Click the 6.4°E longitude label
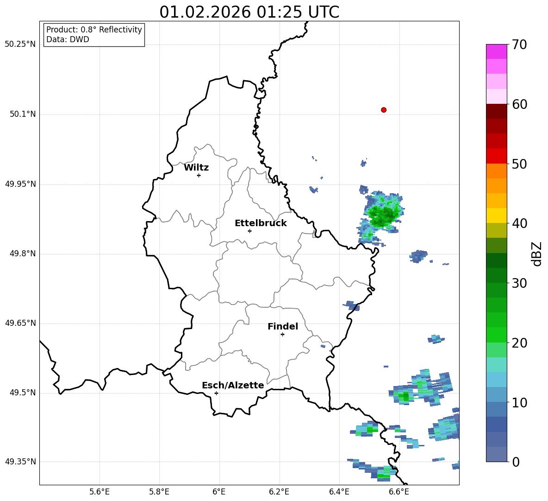548x501 pixels. click(339, 492)
